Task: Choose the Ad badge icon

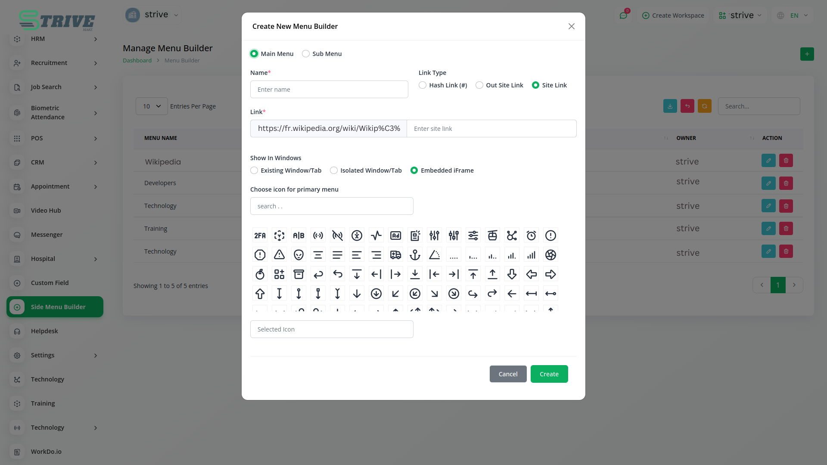Action: pos(395,236)
